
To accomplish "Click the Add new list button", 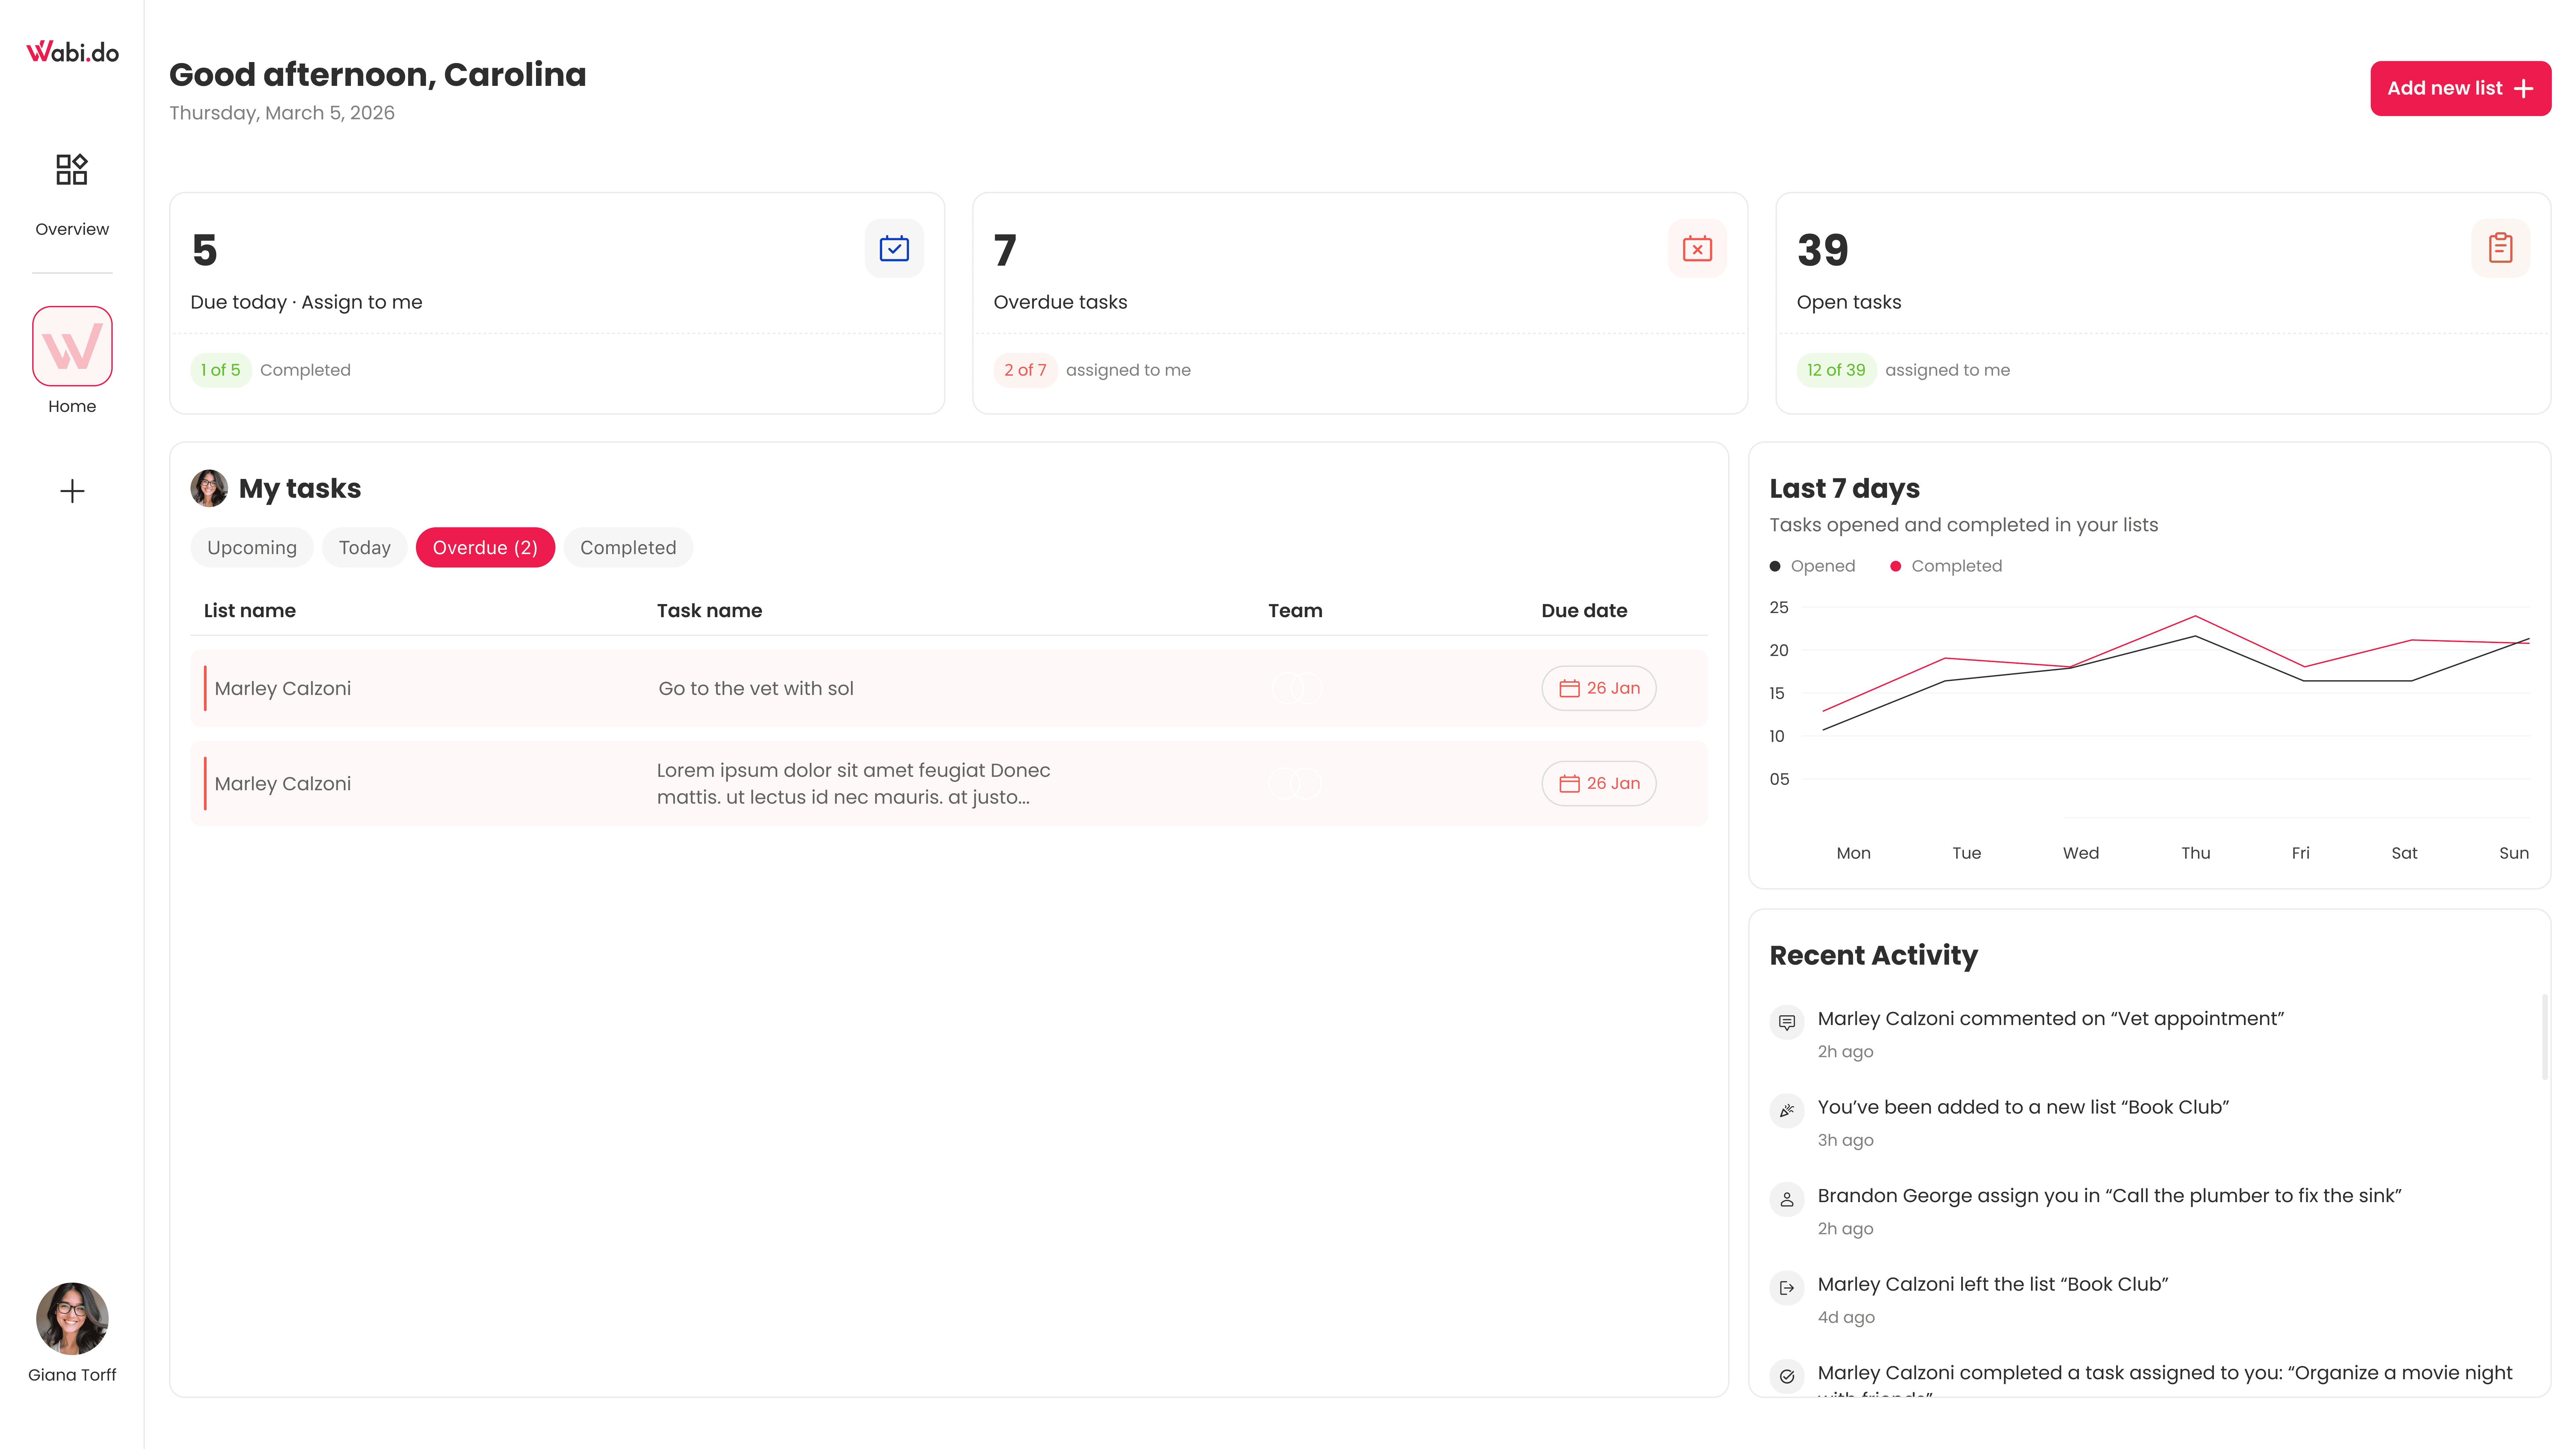I will click(2460, 88).
